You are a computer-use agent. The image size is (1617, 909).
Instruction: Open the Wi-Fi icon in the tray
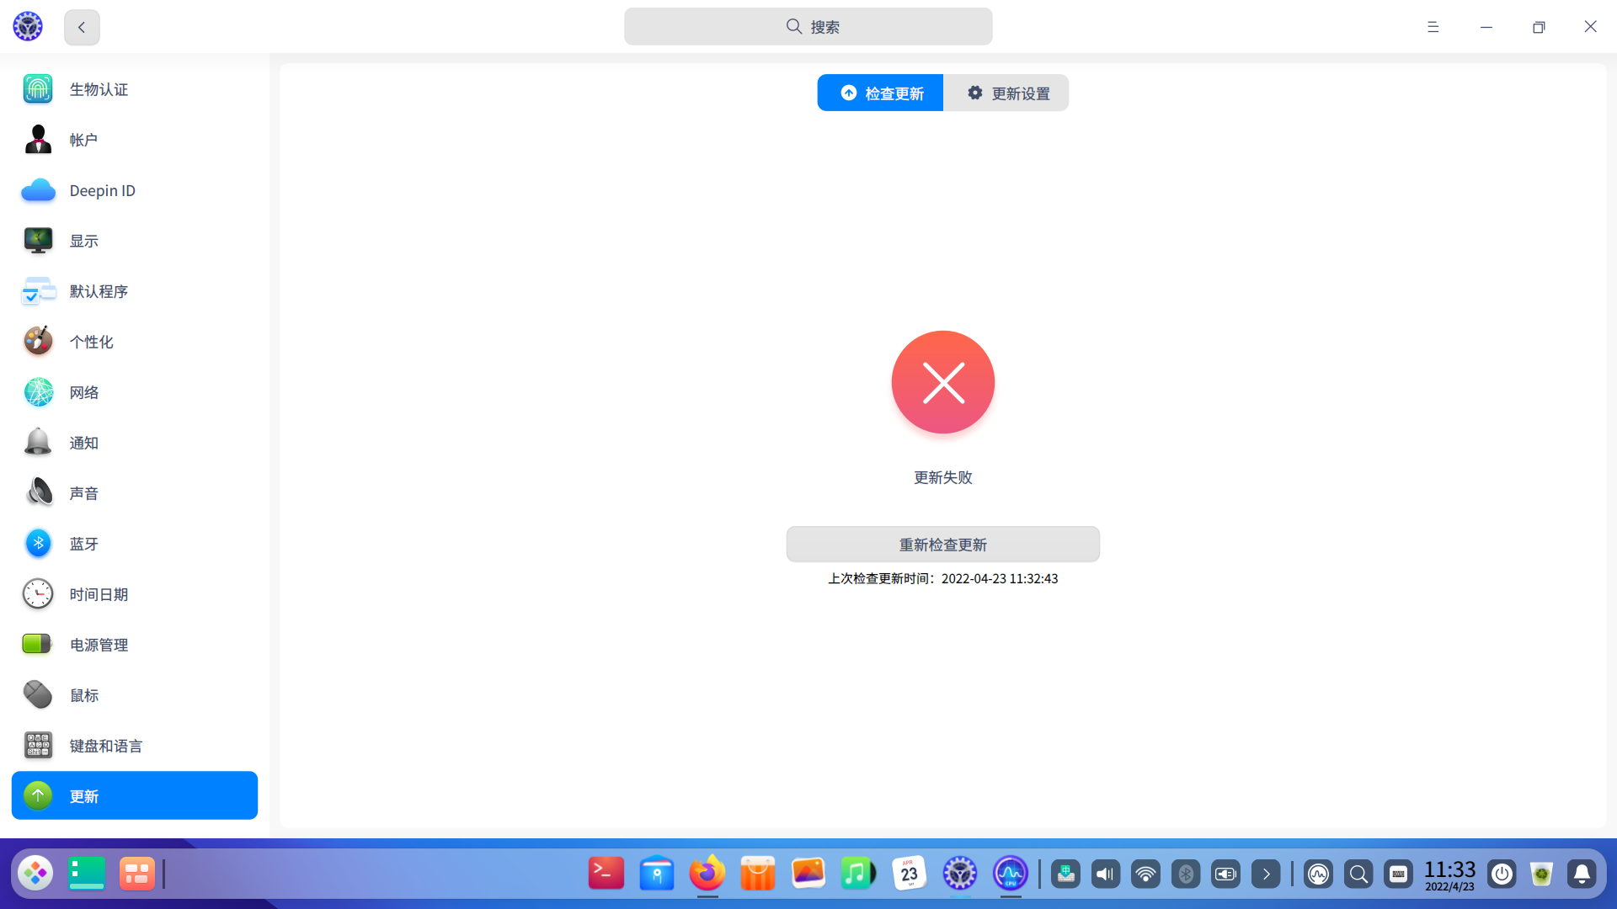coord(1145,874)
